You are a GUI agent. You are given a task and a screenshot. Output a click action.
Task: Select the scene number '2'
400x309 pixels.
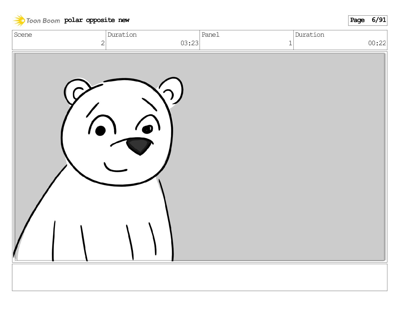click(x=103, y=43)
